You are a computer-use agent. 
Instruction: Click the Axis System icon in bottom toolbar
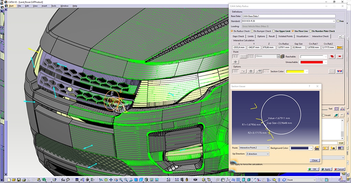click(228, 180)
